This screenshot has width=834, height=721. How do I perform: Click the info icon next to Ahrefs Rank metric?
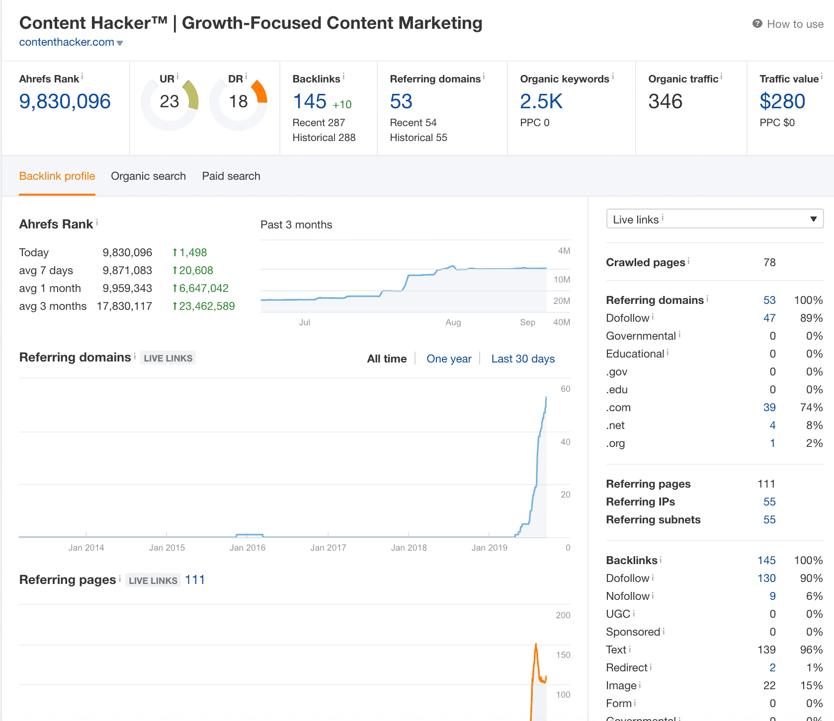pyautogui.click(x=82, y=76)
